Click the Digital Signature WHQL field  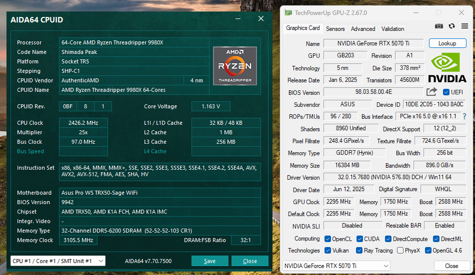tap(443, 189)
